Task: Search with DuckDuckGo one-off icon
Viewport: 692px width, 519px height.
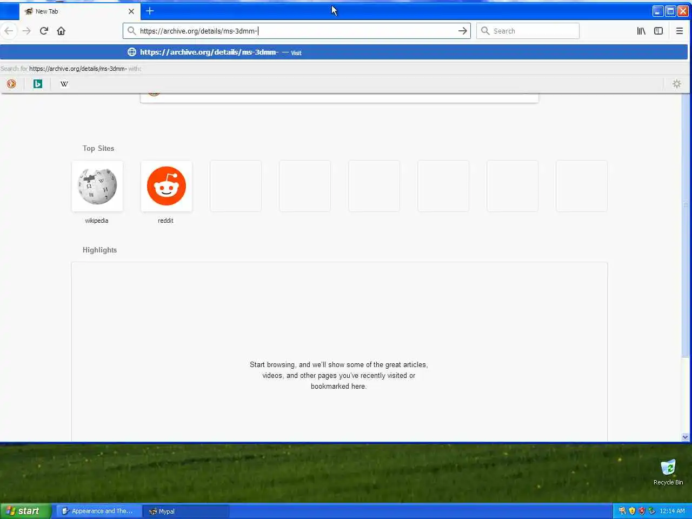Action: coord(11,84)
